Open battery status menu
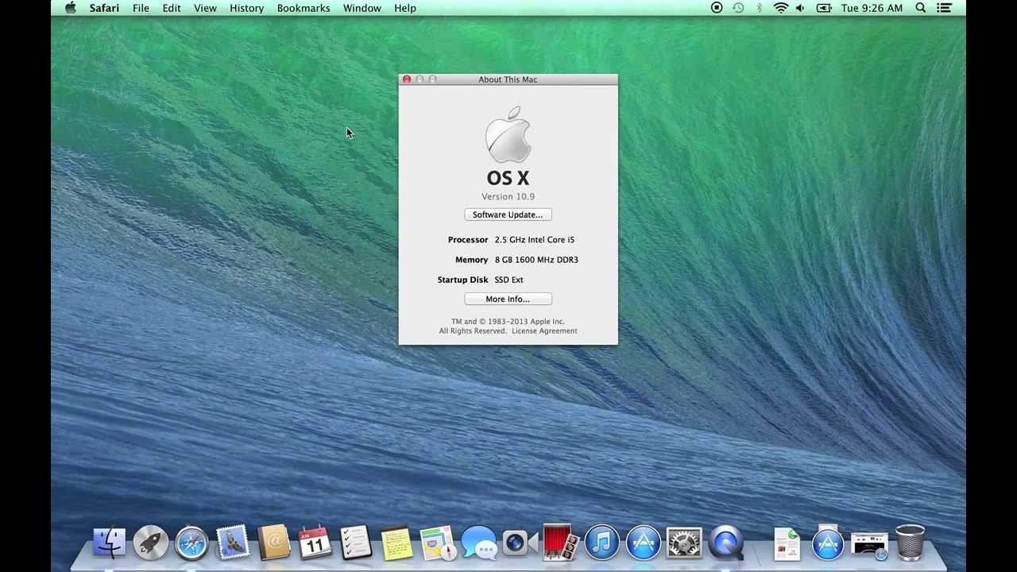1017x572 pixels. [x=824, y=8]
